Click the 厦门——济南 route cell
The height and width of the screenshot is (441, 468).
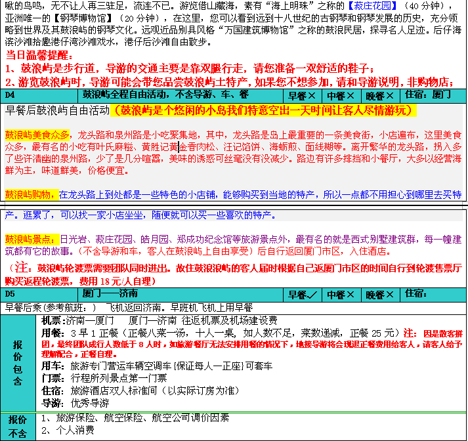(118, 295)
